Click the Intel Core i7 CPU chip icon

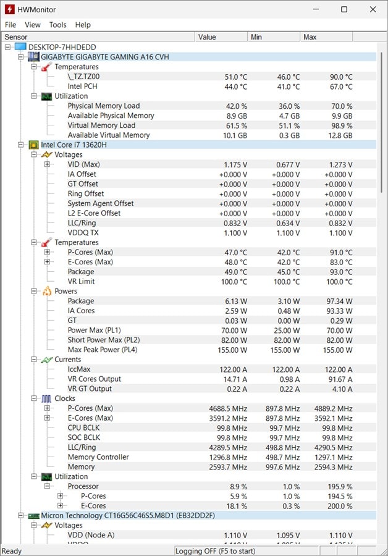33,145
